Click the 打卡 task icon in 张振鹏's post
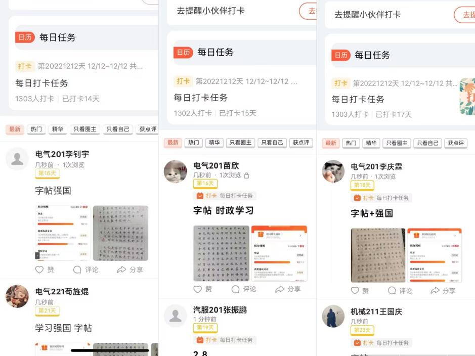 [200, 340]
